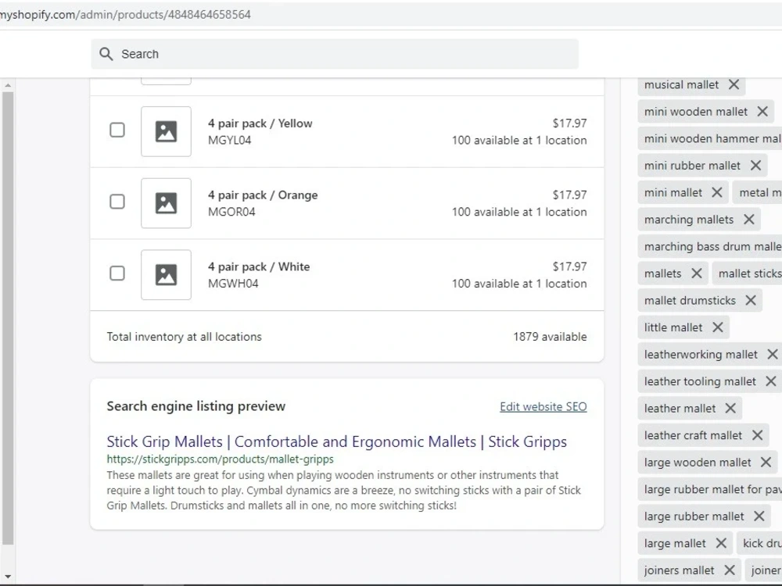
Task: Delete the 'large rubber mallet' tag
Action: [759, 516]
